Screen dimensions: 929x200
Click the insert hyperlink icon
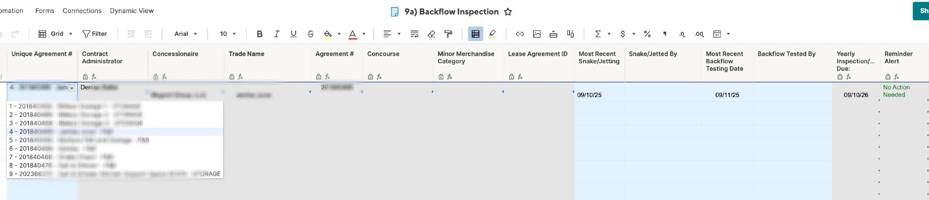520,34
